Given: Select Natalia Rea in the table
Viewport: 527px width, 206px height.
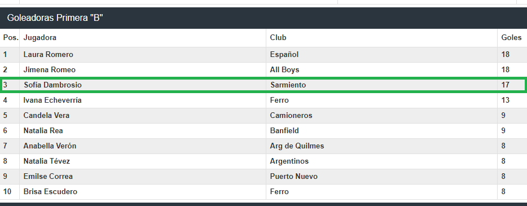Looking at the screenshot, I should [x=43, y=131].
